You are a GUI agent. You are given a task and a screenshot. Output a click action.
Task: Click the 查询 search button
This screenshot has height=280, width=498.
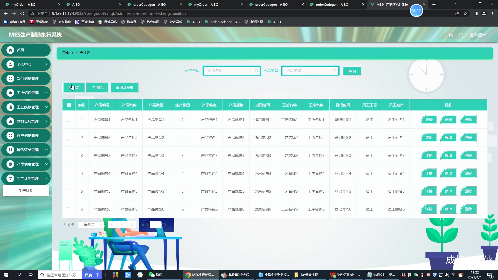point(352,71)
